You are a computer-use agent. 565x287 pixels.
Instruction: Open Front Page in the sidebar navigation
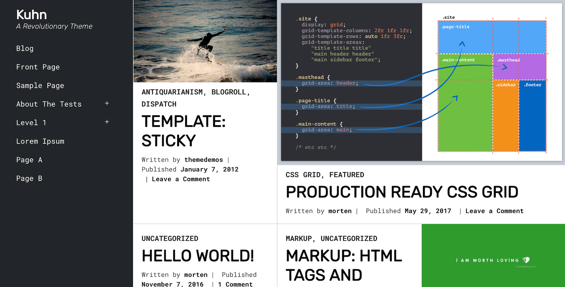[x=38, y=67]
